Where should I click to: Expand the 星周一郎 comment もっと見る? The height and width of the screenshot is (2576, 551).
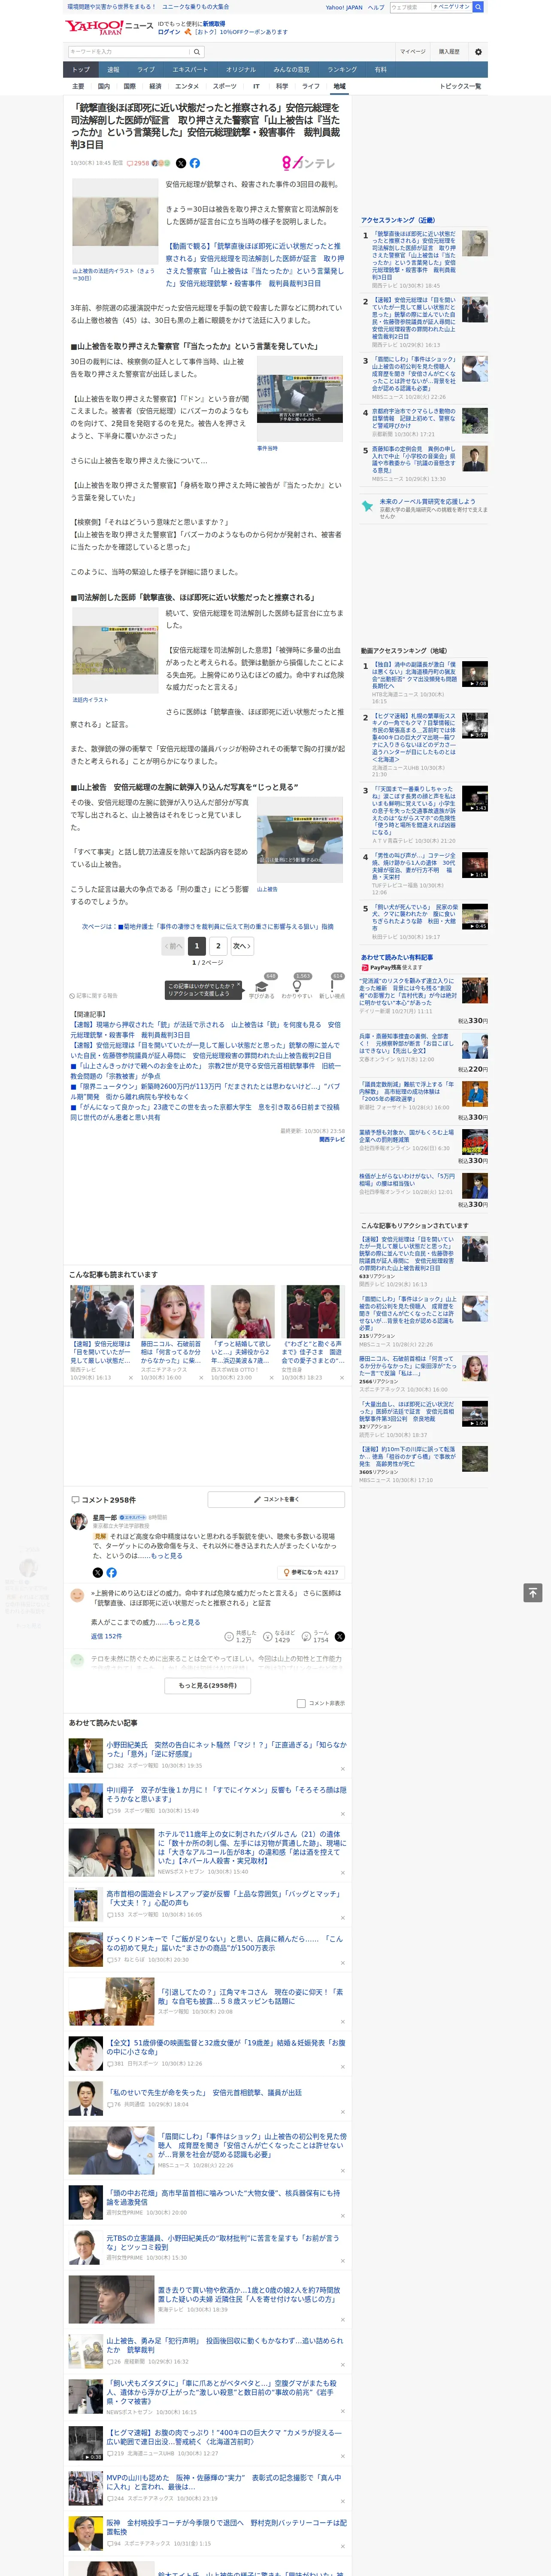[167, 1555]
